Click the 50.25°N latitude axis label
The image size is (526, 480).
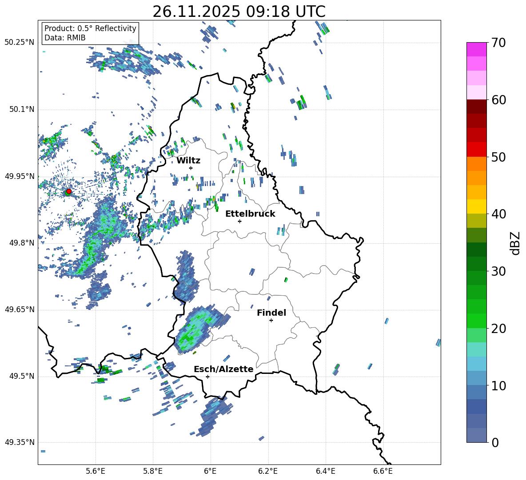(20, 43)
